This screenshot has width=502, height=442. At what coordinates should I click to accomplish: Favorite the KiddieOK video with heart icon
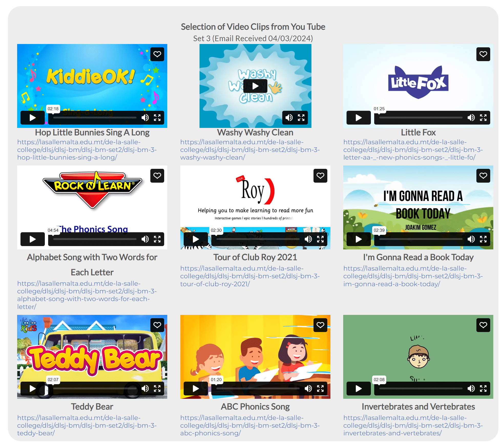coord(157,54)
